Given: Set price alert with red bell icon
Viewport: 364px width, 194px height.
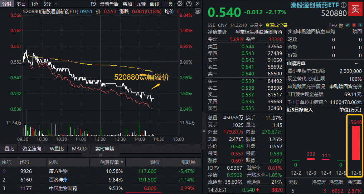Looking at the screenshot, I should tap(354, 25).
